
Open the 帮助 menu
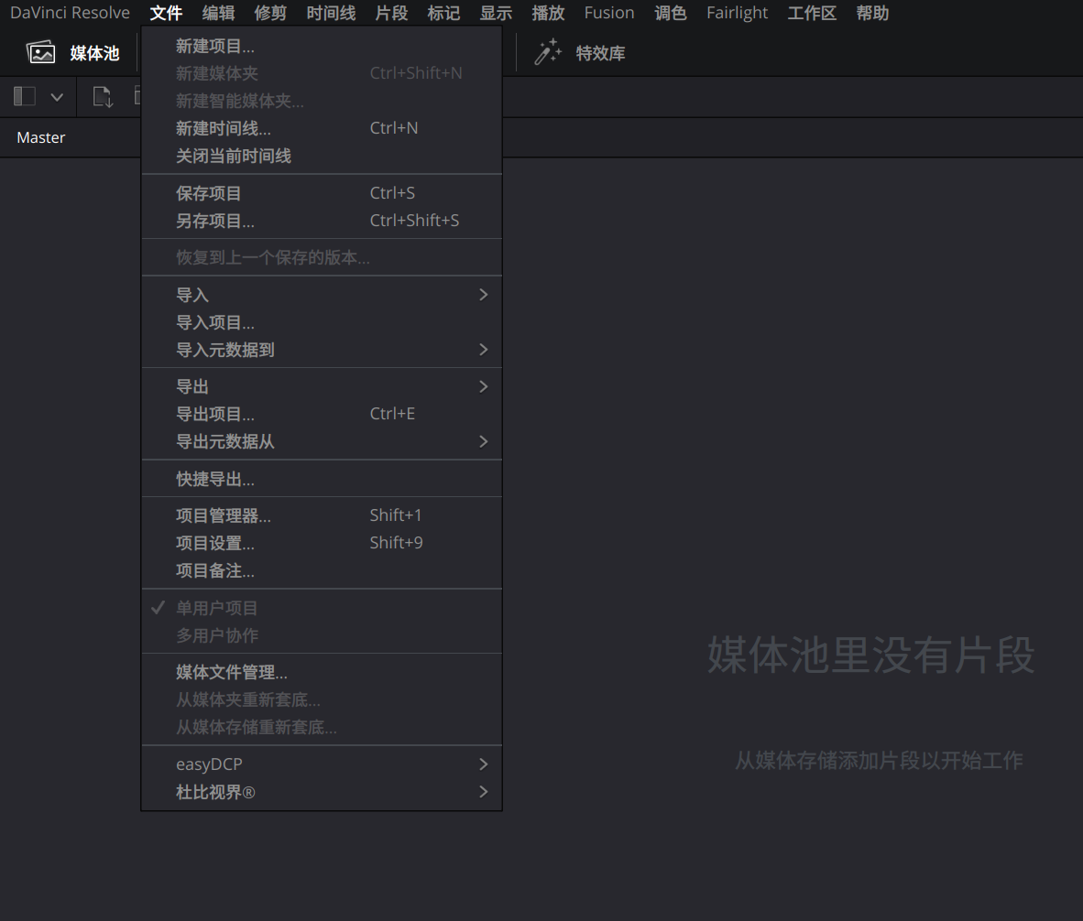[x=872, y=13]
